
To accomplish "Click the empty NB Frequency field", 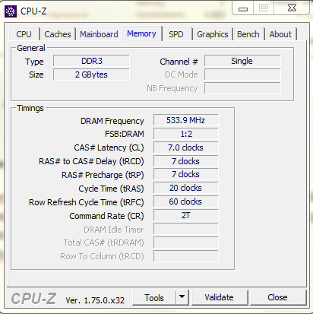I will (242, 88).
